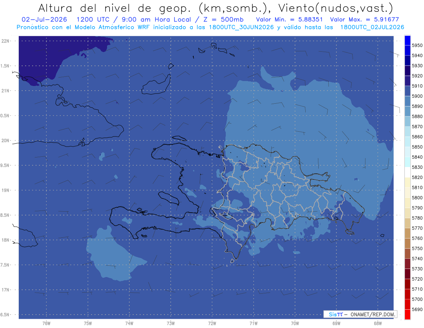424x328 pixels.
Task: Click the 72W longitude label
Action: click(212, 323)
